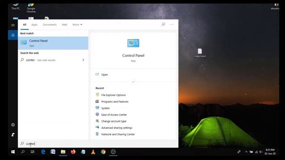See web results for conter

click(53, 60)
